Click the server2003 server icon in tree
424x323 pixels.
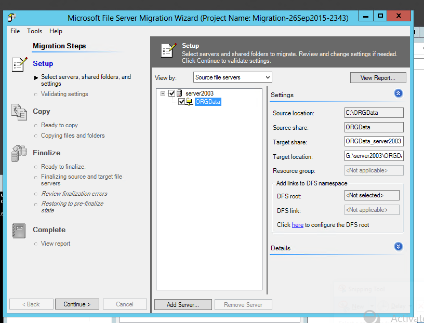[x=179, y=93]
